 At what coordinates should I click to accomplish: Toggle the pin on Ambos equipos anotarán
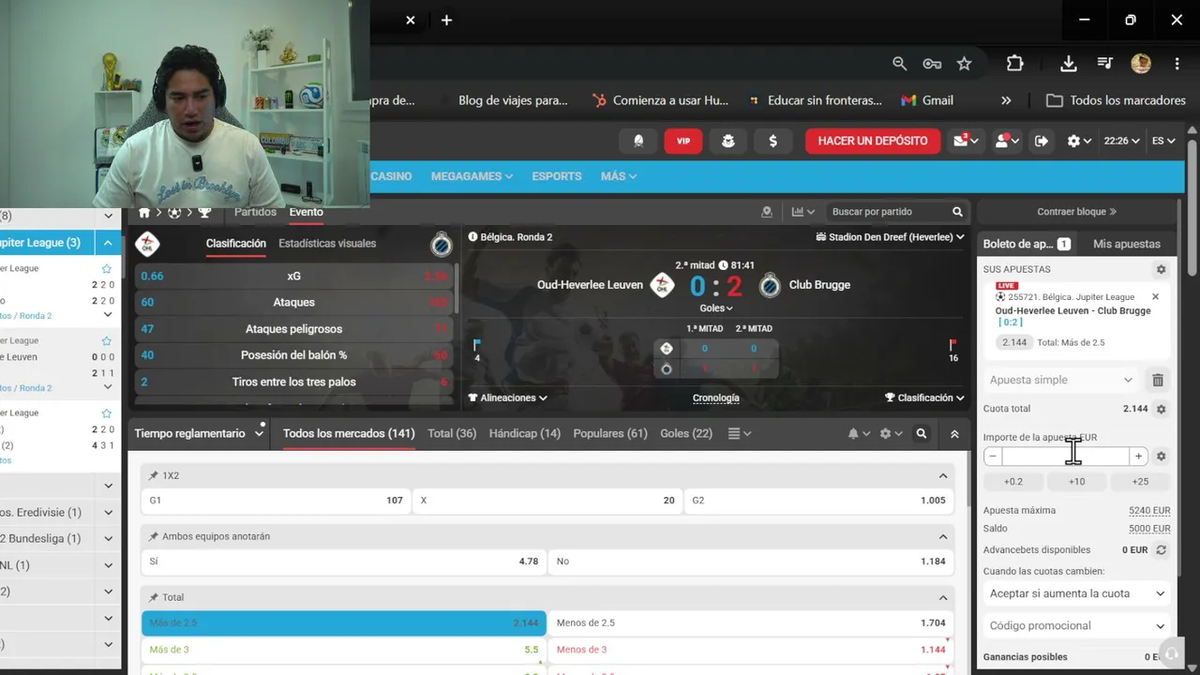(154, 536)
